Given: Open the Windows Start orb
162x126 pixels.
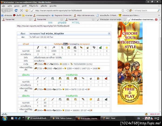Looking at the screenshot, I should [x=5, y=118].
